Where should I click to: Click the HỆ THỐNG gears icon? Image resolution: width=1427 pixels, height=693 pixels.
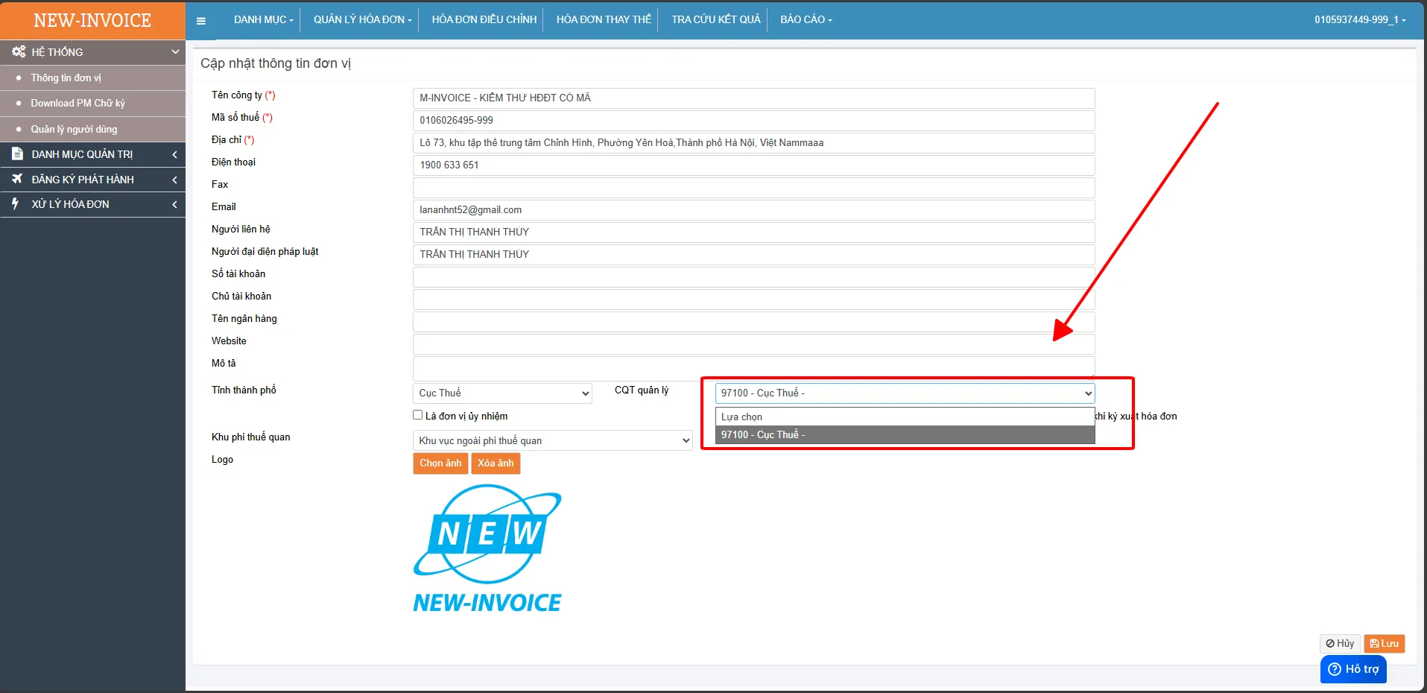click(18, 51)
